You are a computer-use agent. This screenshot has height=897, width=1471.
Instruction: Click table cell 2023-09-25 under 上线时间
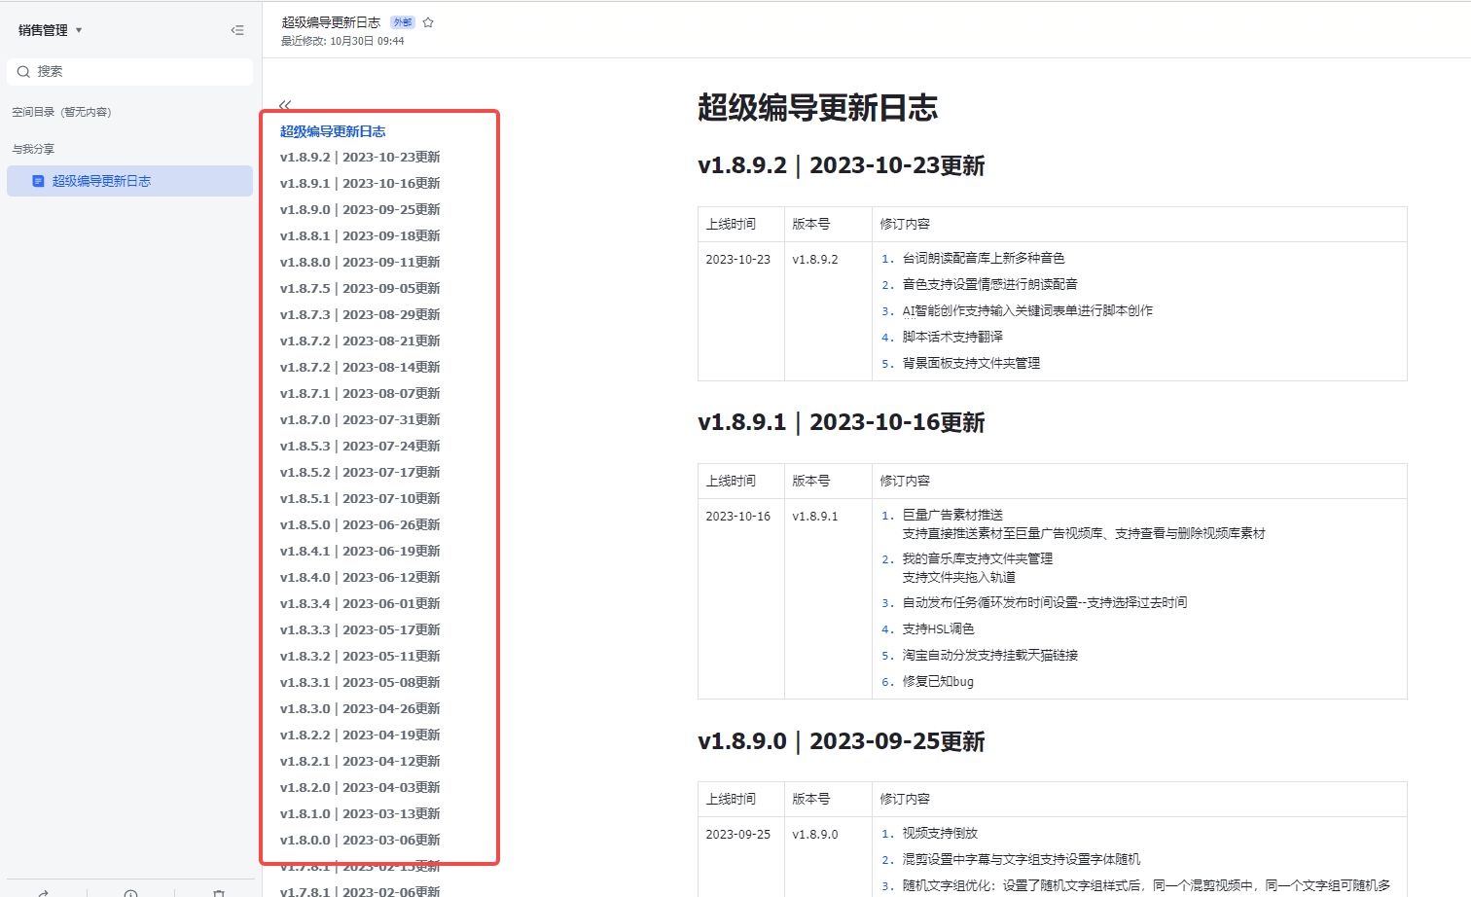pyautogui.click(x=737, y=835)
